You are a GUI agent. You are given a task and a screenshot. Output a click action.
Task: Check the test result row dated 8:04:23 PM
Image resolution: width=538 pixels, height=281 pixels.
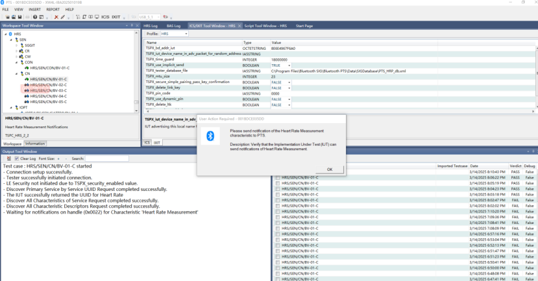(x=278, y=189)
